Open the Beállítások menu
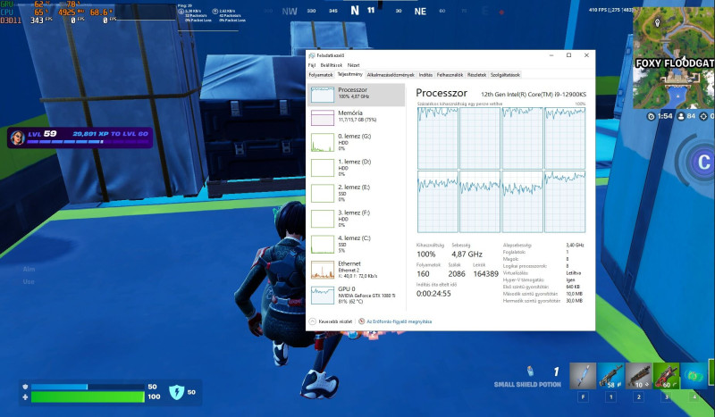The image size is (715, 417). tap(331, 65)
